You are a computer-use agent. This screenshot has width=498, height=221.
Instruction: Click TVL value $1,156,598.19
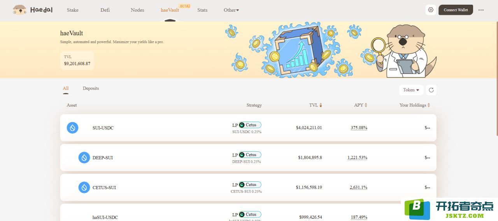[x=309, y=188]
